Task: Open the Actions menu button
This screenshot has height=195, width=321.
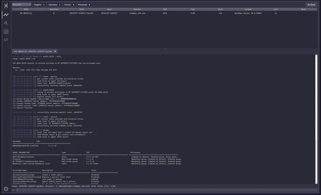Action: pos(311,5)
